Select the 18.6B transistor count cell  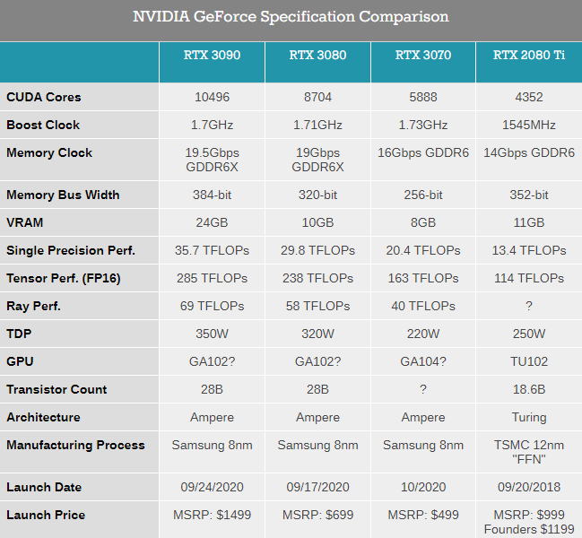[529, 389]
